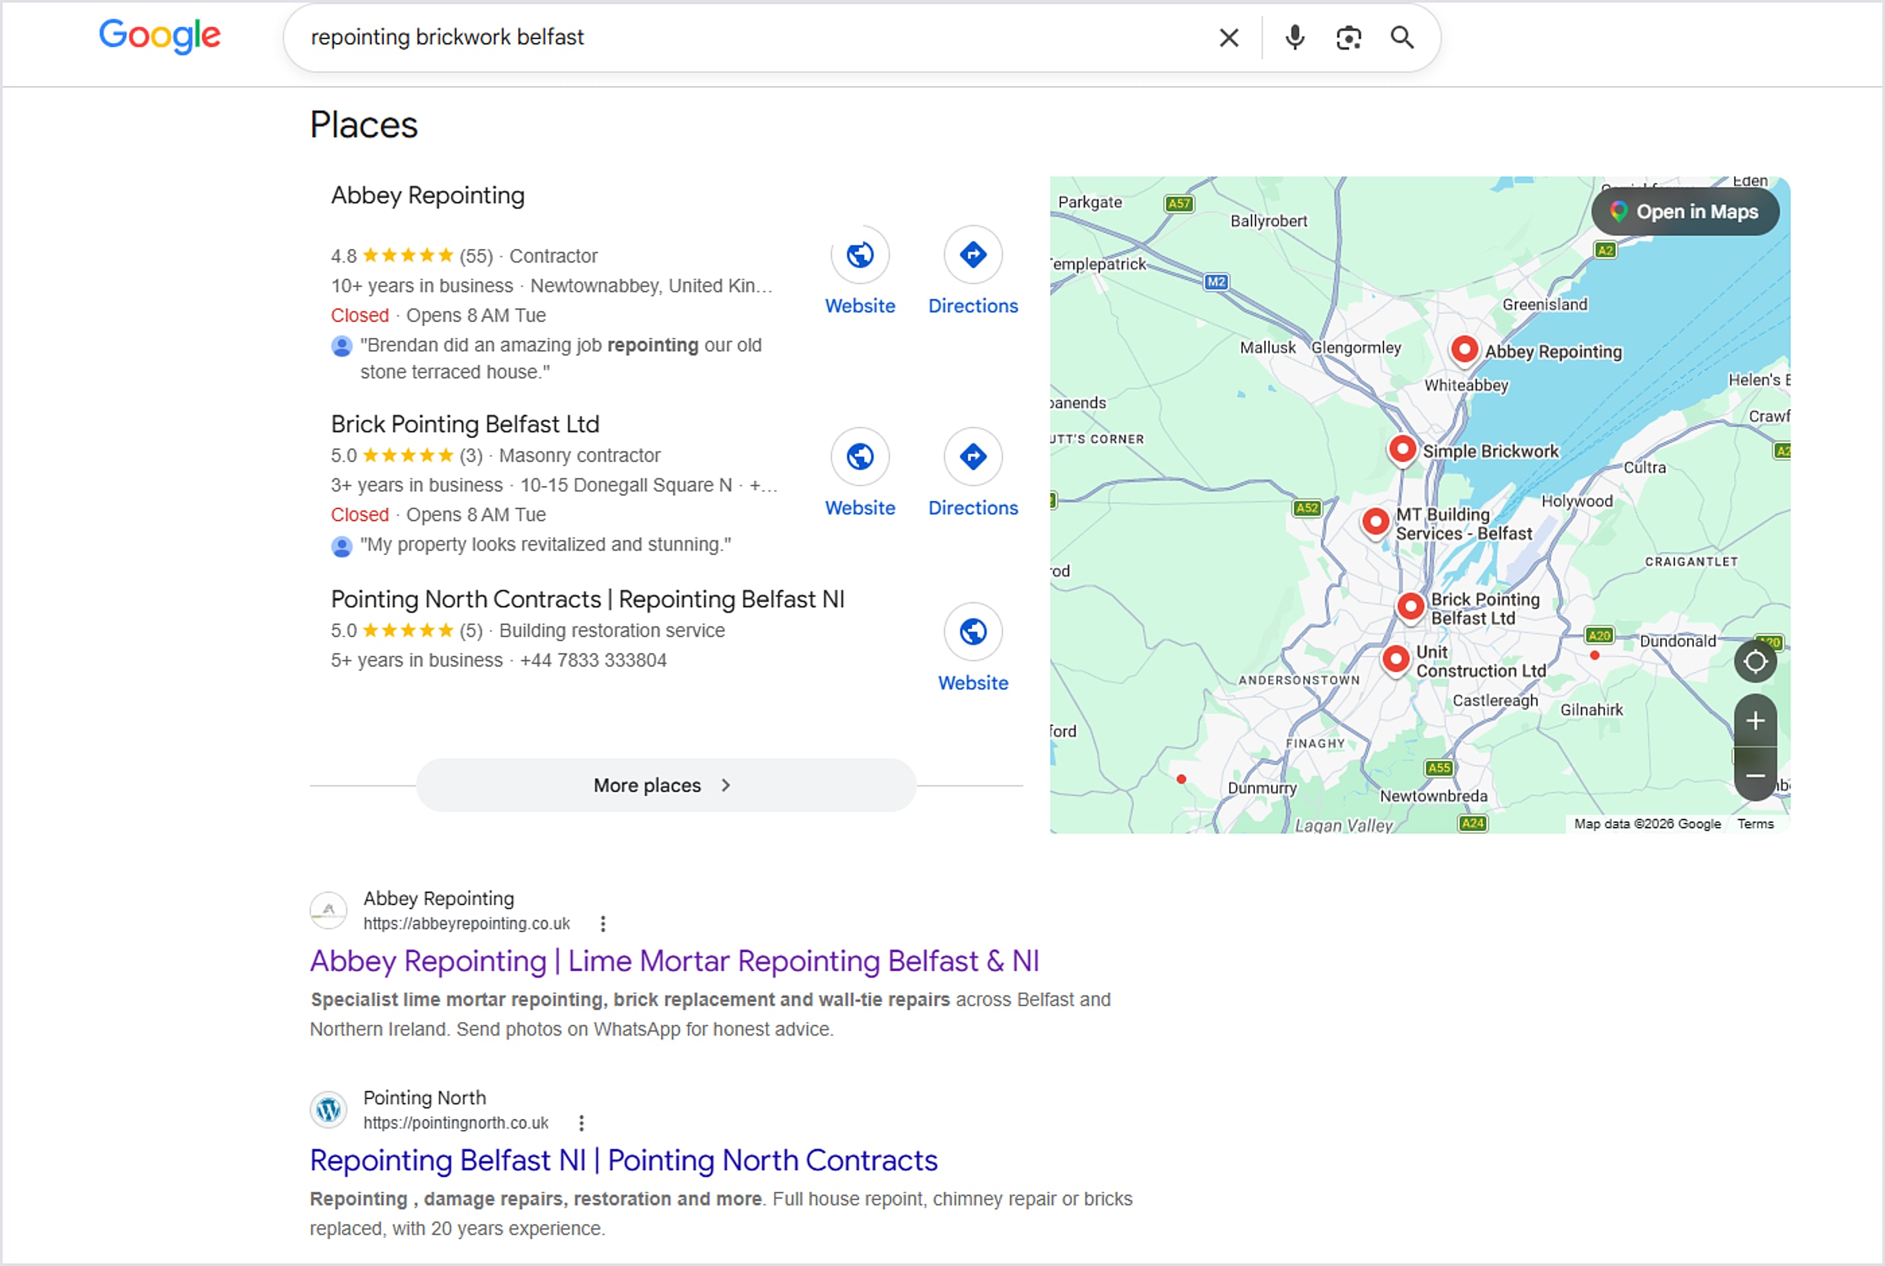This screenshot has width=1885, height=1266.
Task: Click "My property looks revitalized" review text
Action: click(x=545, y=545)
